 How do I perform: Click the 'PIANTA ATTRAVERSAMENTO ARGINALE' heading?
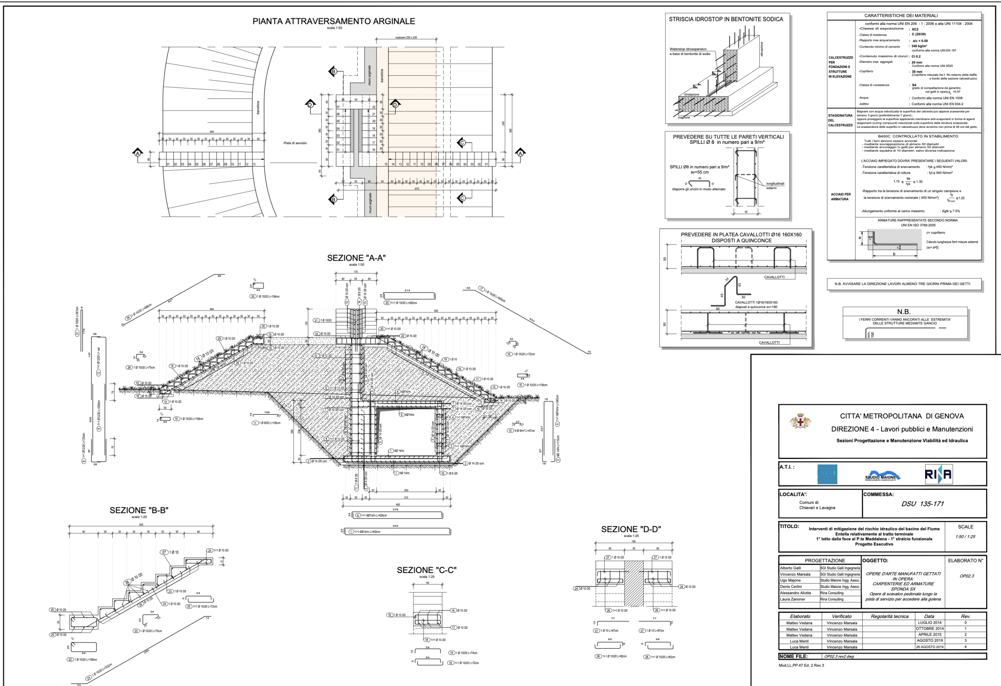pos(334,21)
